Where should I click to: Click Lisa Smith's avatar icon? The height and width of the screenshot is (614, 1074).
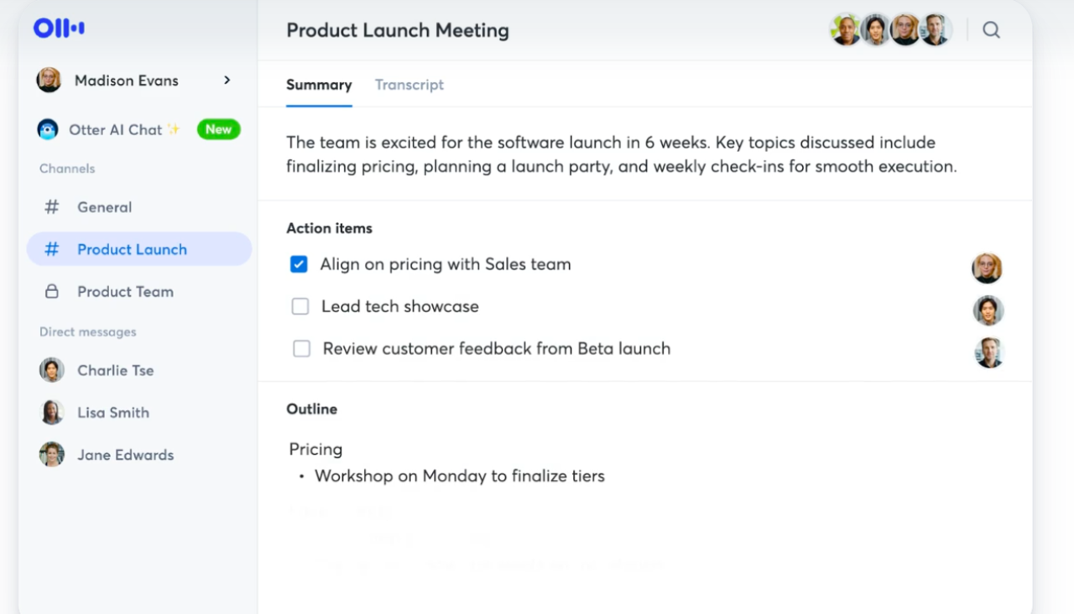52,413
